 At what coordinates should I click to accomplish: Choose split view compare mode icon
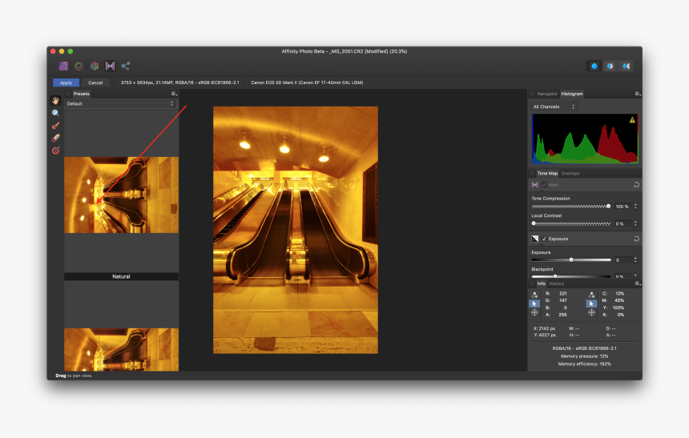pyautogui.click(x=610, y=66)
